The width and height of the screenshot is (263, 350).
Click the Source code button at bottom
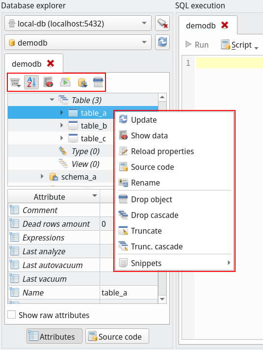coord(117,336)
